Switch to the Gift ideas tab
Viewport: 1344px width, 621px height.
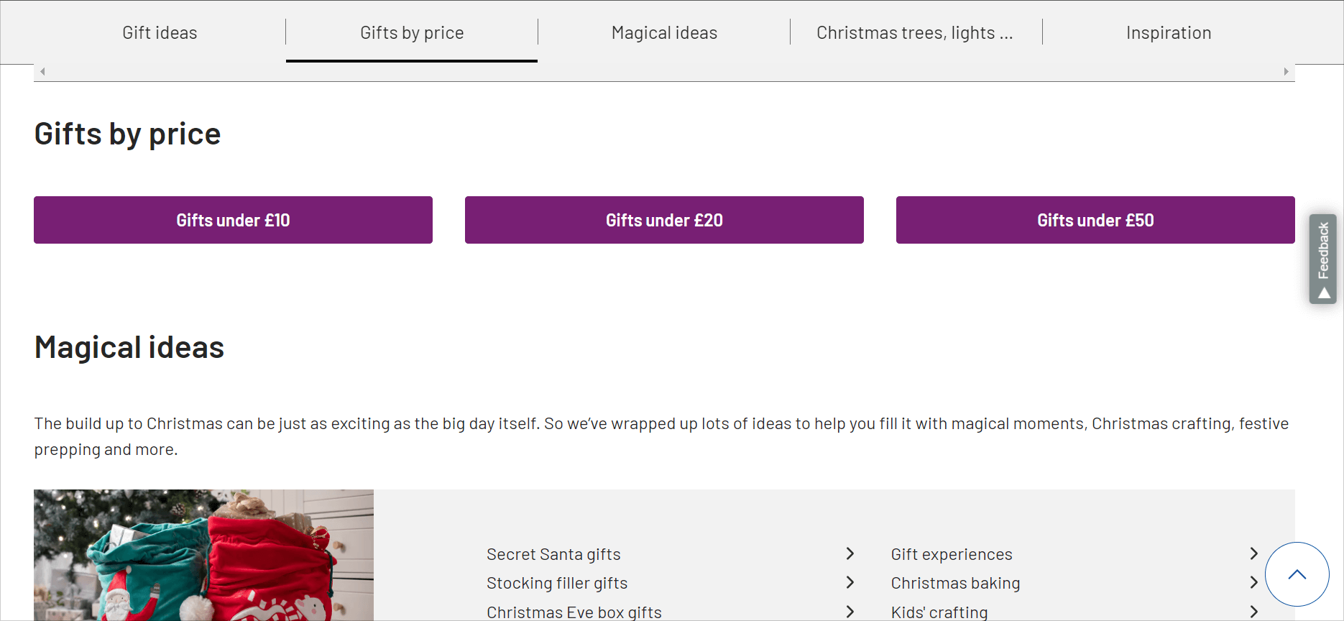point(160,33)
